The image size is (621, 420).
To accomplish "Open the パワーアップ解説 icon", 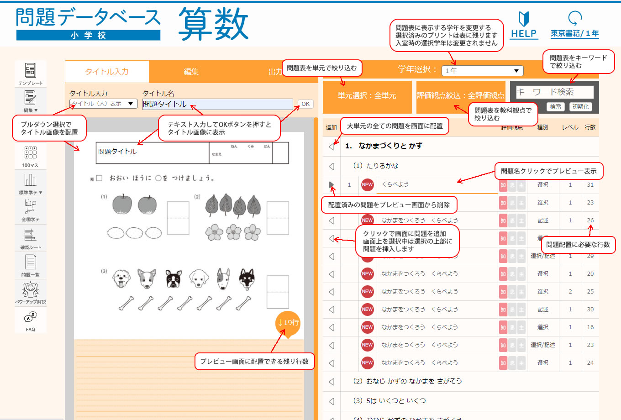I will pyautogui.click(x=31, y=293).
